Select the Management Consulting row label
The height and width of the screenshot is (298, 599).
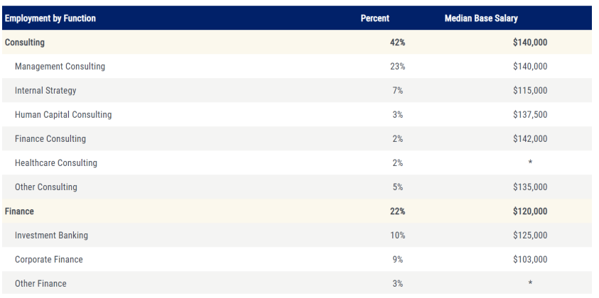[60, 67]
